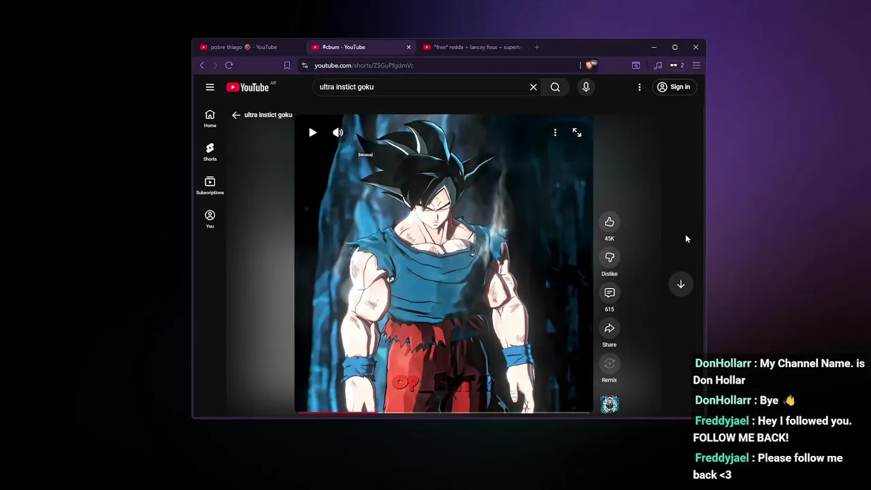The image size is (871, 490).
Task: View site information in address bar
Action: [305, 65]
